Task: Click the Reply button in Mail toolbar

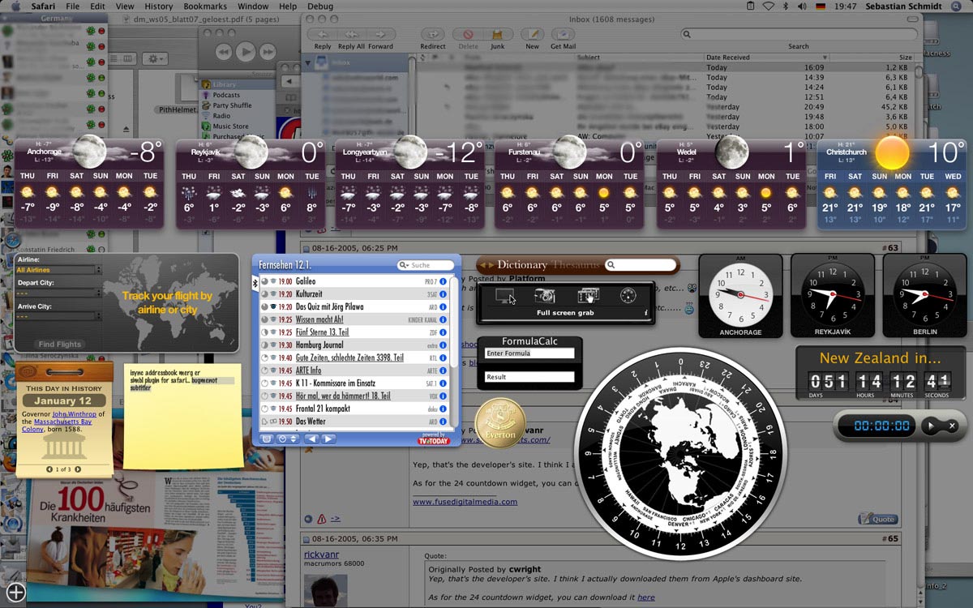Action: [323, 34]
